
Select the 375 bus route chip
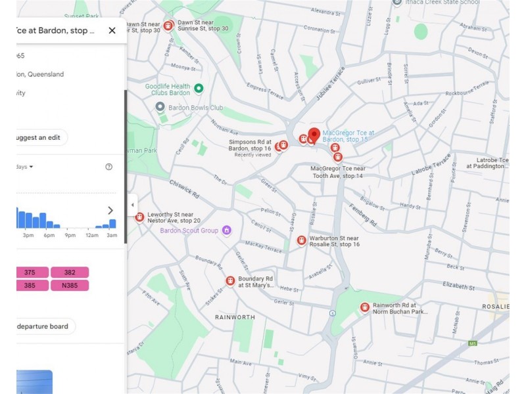(30, 273)
